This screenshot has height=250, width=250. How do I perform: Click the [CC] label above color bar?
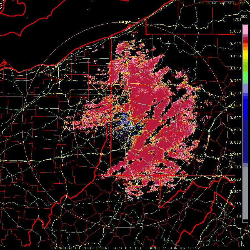pos(237,19)
